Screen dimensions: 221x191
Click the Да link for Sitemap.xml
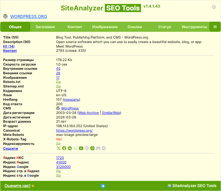58,86
